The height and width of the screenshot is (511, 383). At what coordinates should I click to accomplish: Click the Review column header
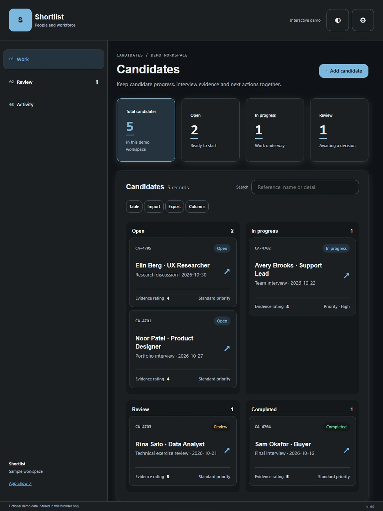pyautogui.click(x=140, y=409)
